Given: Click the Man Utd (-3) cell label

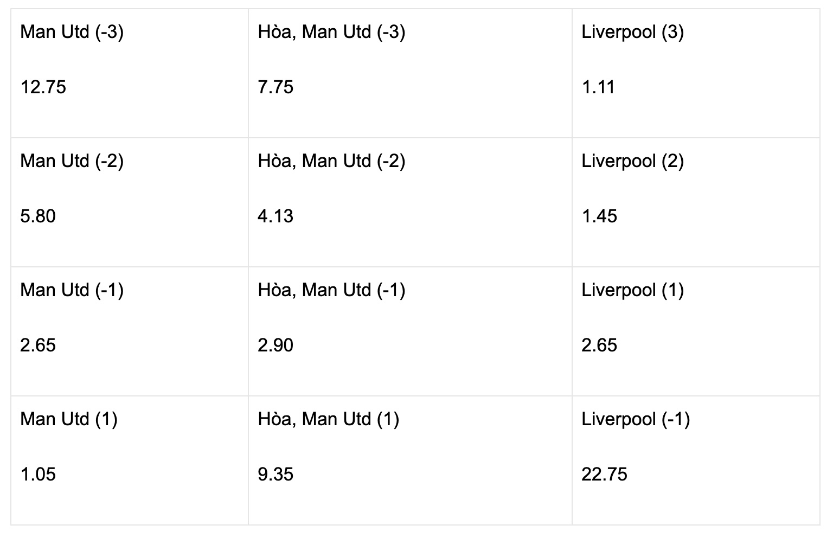Looking at the screenshot, I should click(x=72, y=32).
